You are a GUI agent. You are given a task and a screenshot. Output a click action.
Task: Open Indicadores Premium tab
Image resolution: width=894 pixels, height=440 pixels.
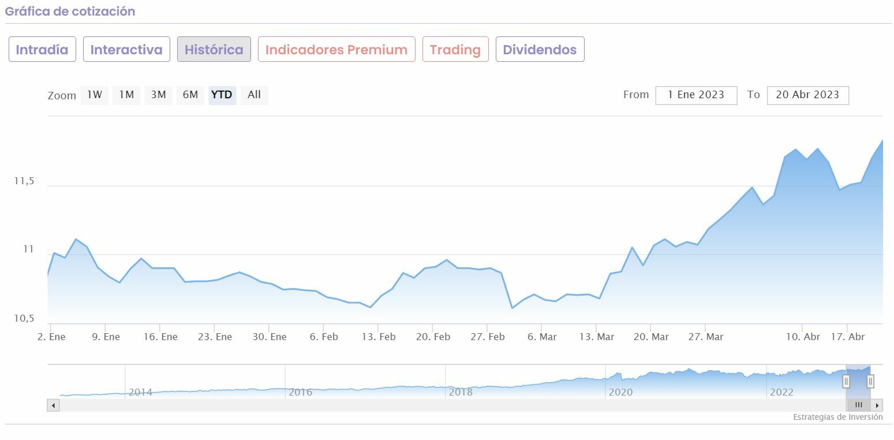point(336,50)
